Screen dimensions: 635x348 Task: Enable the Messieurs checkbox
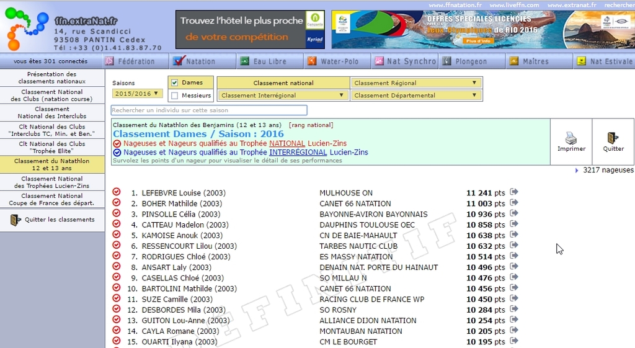click(175, 96)
